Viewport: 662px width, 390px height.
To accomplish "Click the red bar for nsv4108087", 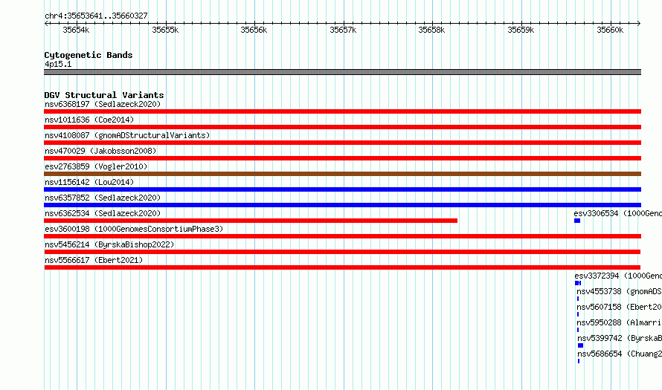I will 342,143.
